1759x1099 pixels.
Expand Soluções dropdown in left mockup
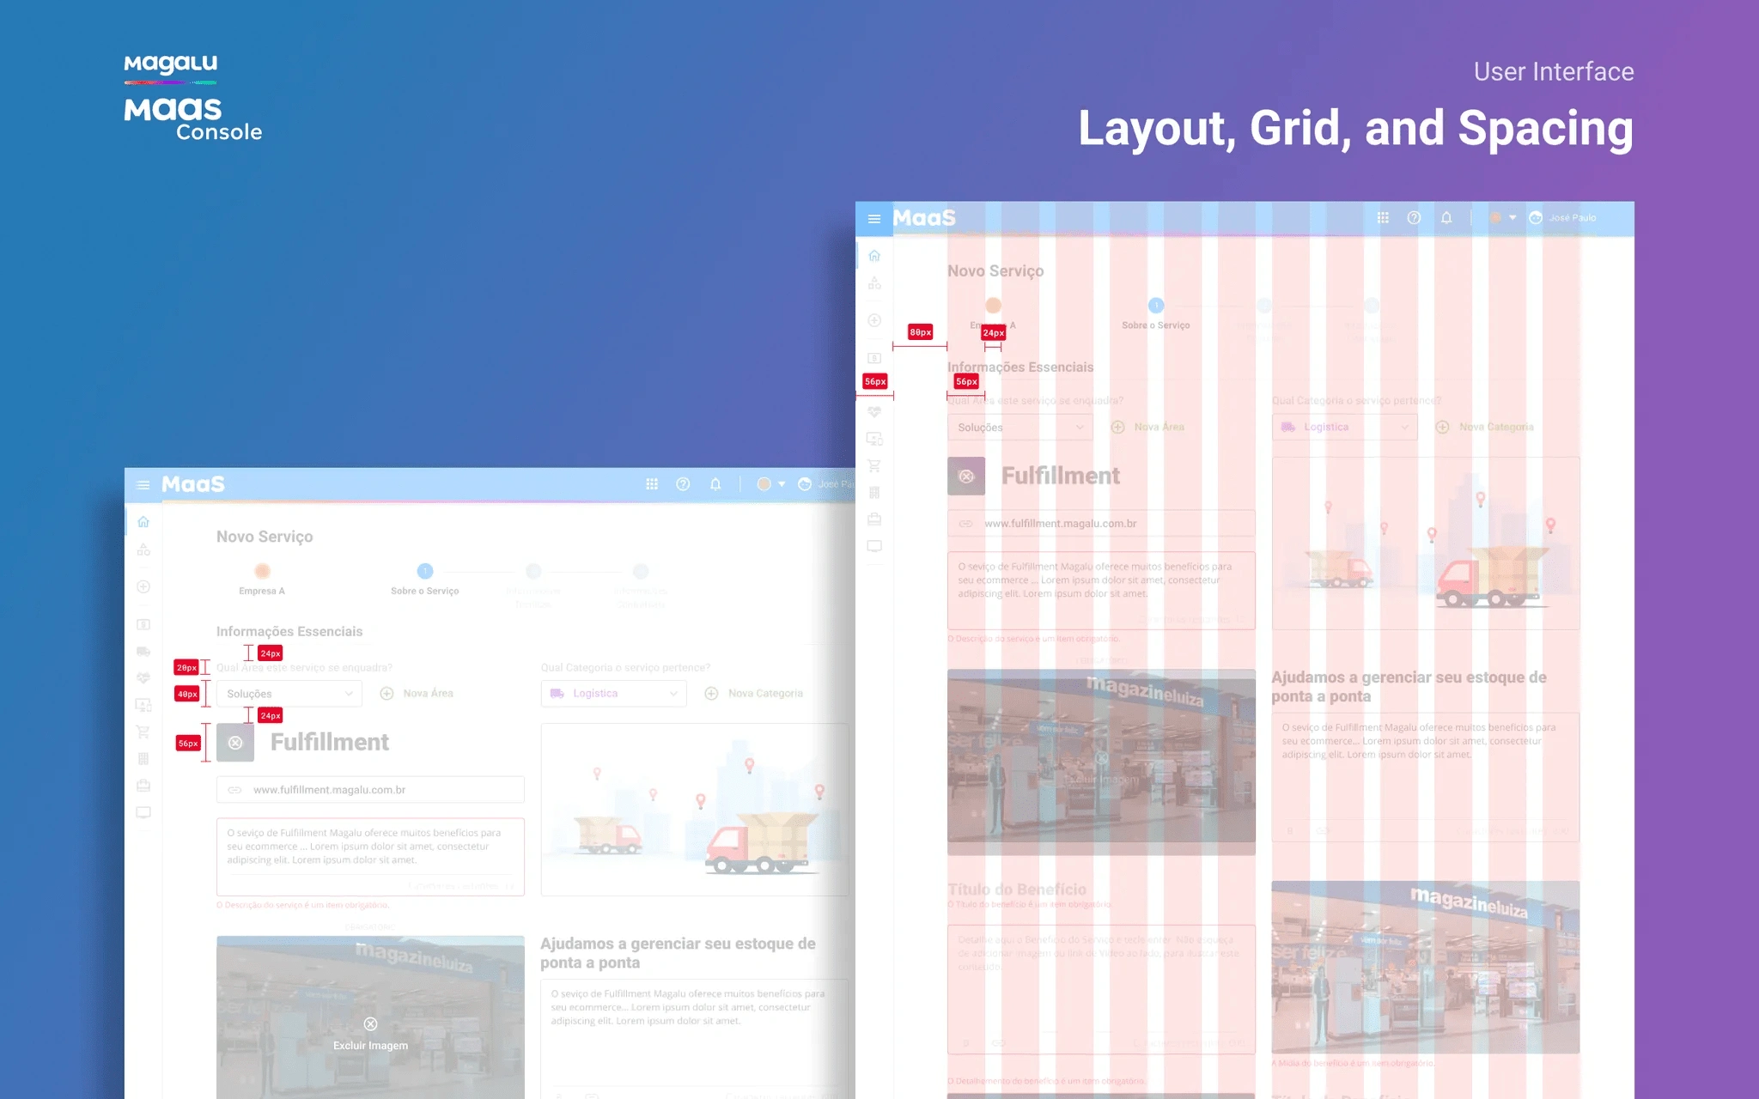(289, 694)
